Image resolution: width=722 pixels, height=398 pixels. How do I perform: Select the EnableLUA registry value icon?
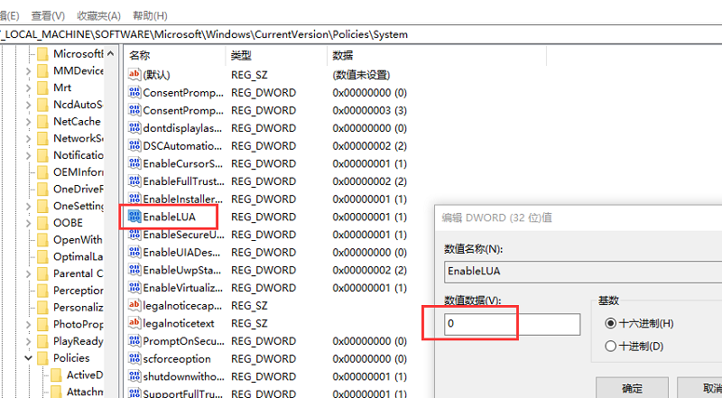click(x=134, y=217)
